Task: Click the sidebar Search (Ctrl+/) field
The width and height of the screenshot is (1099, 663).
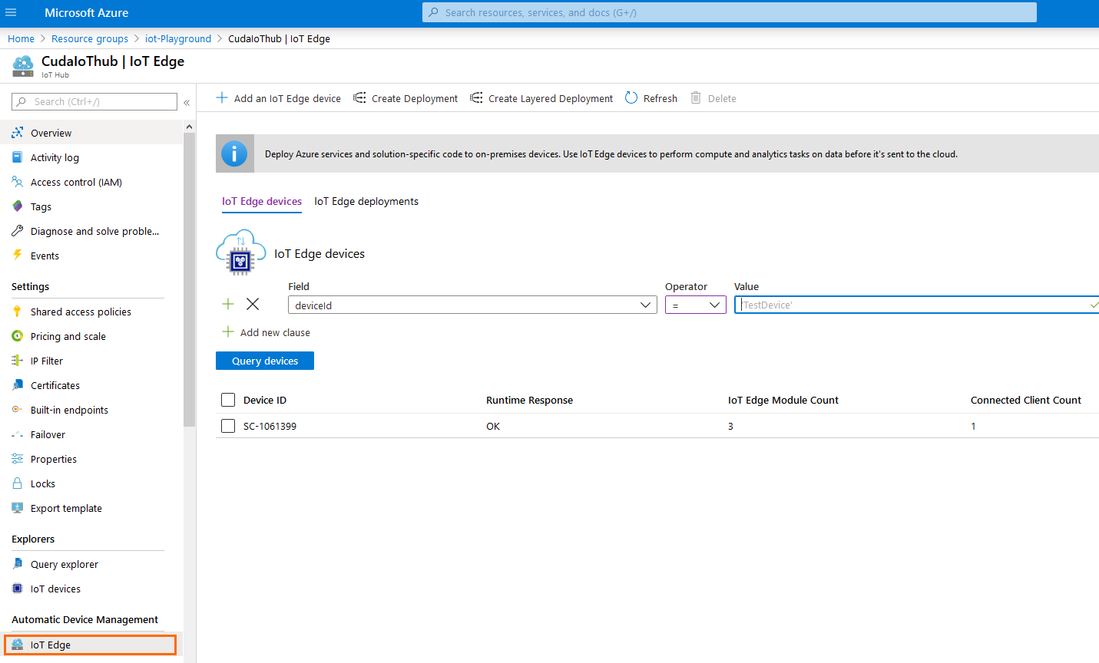Action: pos(94,101)
